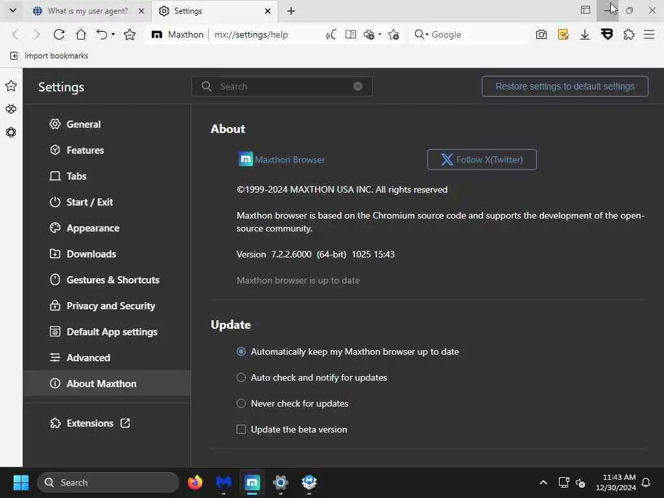Close the 'What is my user agent?' tab
The height and width of the screenshot is (498, 664).
click(x=141, y=11)
